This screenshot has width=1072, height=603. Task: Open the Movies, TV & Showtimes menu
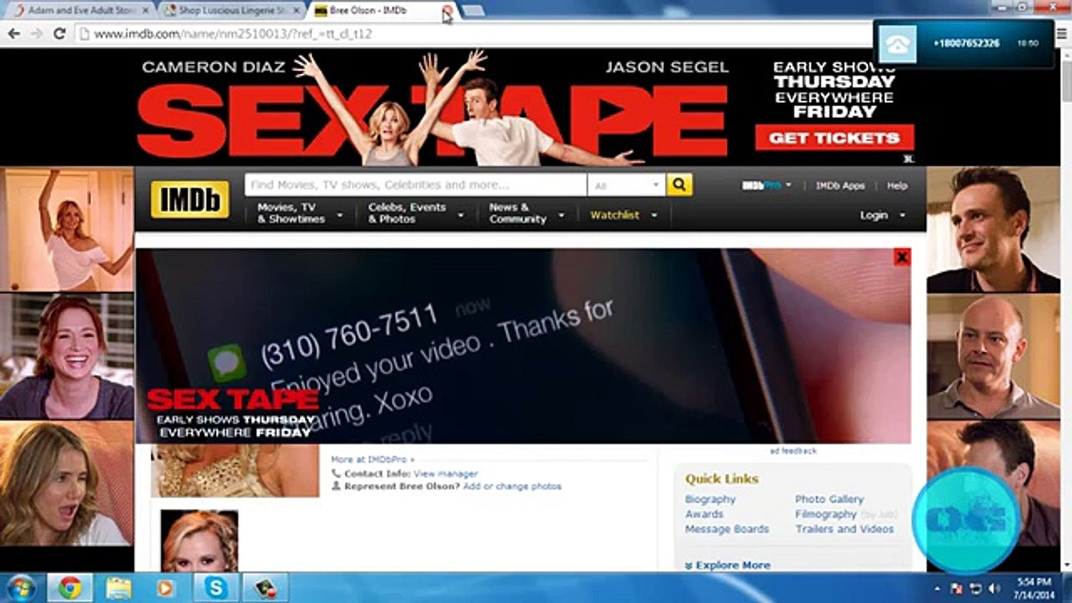[x=300, y=213]
